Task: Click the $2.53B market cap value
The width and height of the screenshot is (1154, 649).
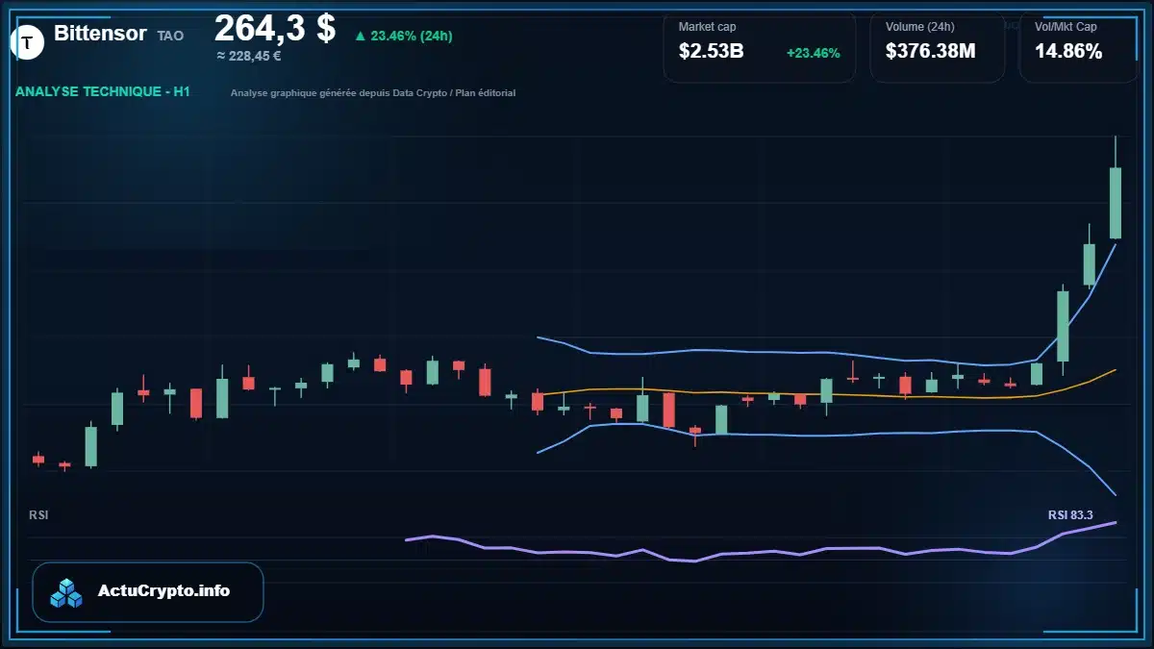Action: point(711,52)
